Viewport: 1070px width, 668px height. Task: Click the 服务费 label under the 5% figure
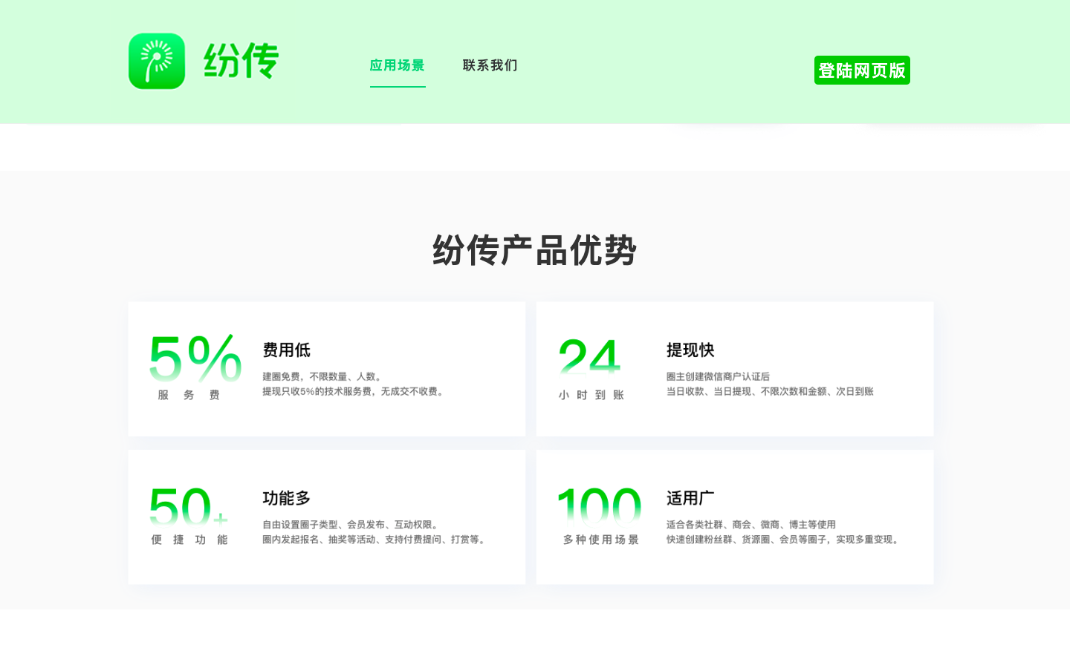pyautogui.click(x=187, y=396)
